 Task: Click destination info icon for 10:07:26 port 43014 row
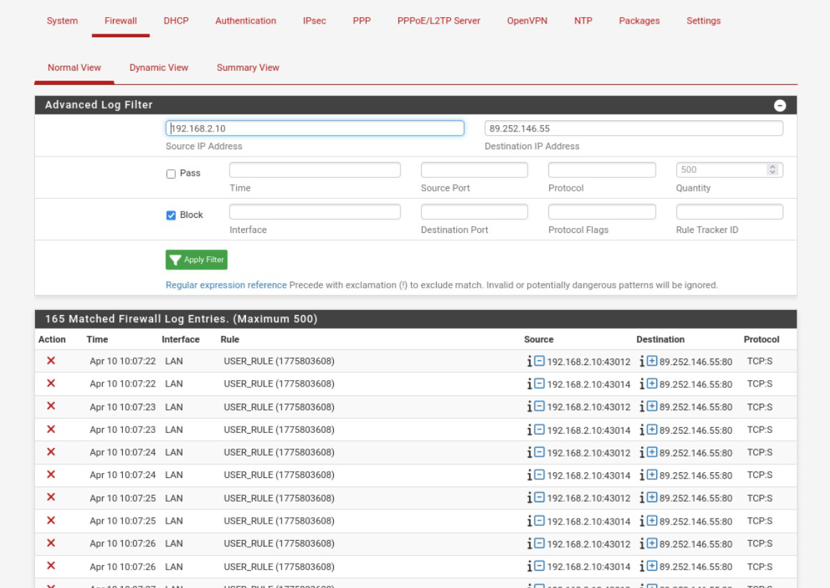[x=642, y=567]
